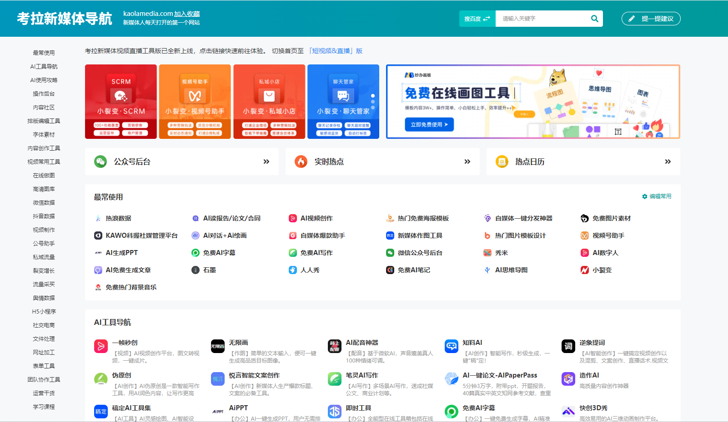
Task: Click the 热点日历 calendar icon
Action: click(502, 162)
